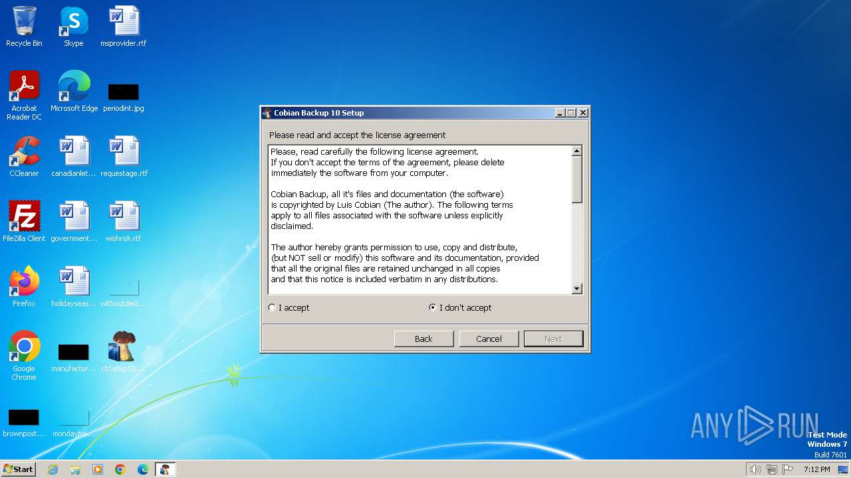Click inside the license agreement text box
The image size is (851, 478).
click(x=420, y=220)
